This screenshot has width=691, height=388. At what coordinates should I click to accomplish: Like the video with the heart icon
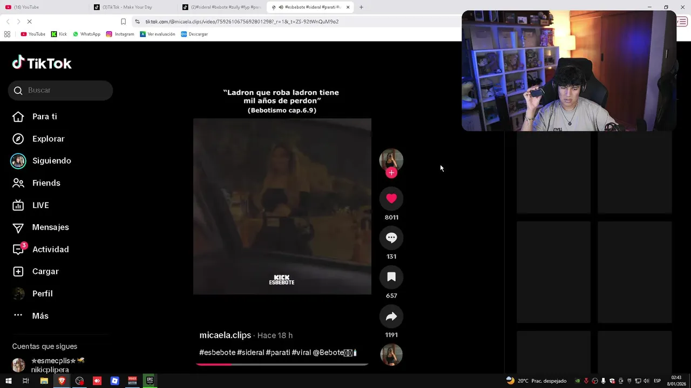click(391, 198)
